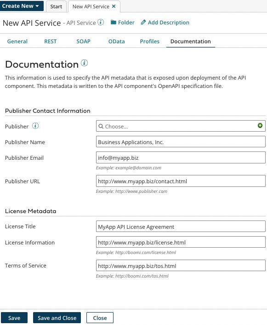Screen dimensions: 267x325
Task: Switch to the Start tab
Action: [56, 6]
